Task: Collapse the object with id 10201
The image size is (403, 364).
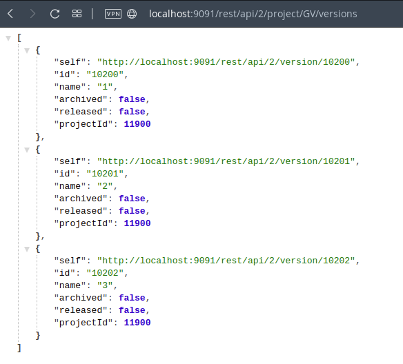Action: click(27, 150)
